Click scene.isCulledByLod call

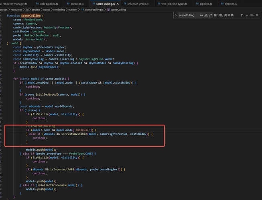pyautogui.click(x=41, y=94)
